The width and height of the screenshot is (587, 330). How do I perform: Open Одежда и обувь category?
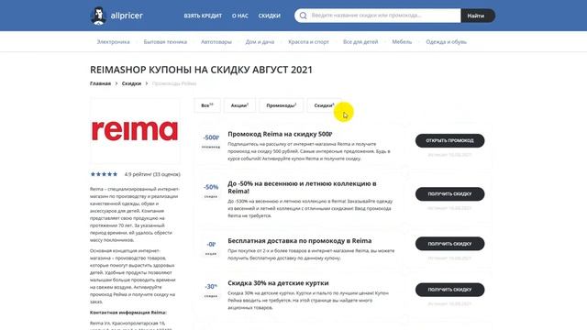point(447,42)
